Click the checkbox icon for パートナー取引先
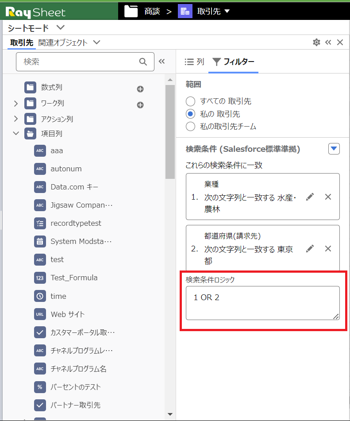350x421 pixels. click(x=40, y=405)
